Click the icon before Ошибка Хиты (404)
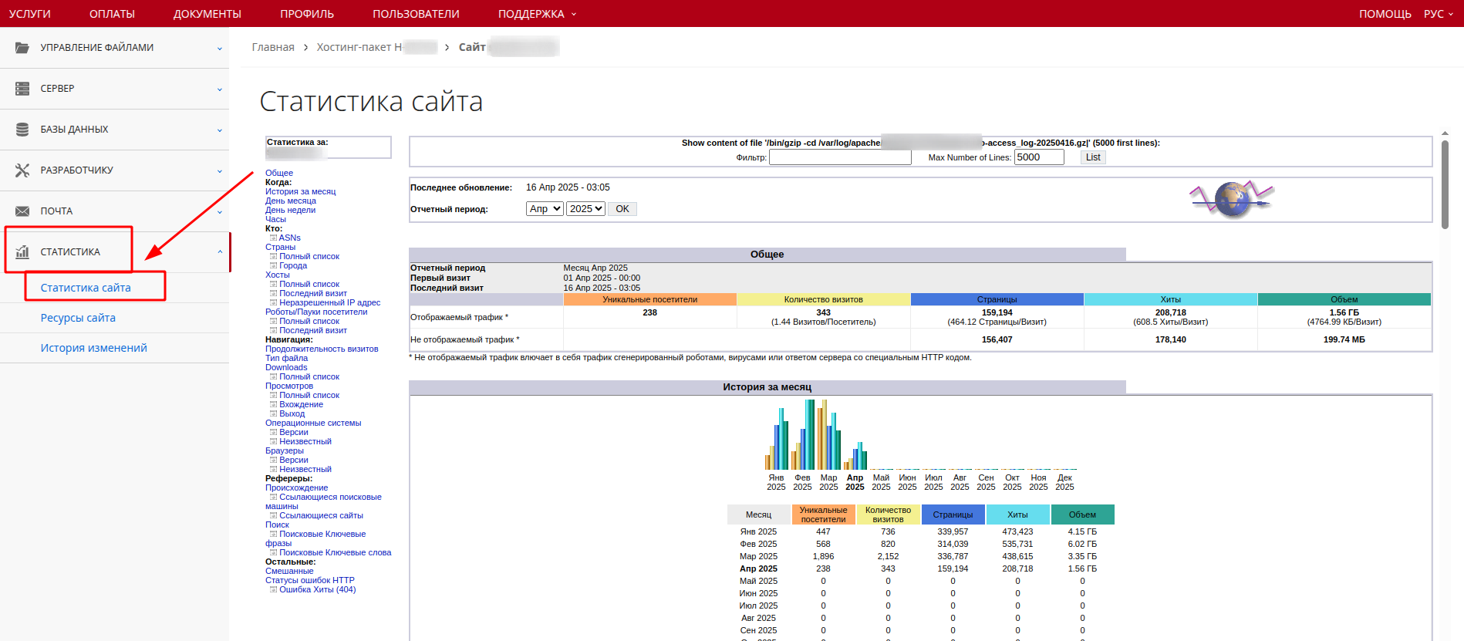Viewport: 1464px width, 641px height. pyautogui.click(x=273, y=589)
